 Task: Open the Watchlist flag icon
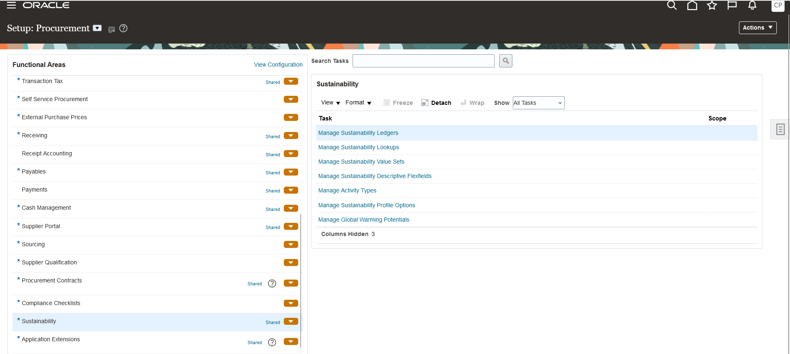pyautogui.click(x=732, y=5)
